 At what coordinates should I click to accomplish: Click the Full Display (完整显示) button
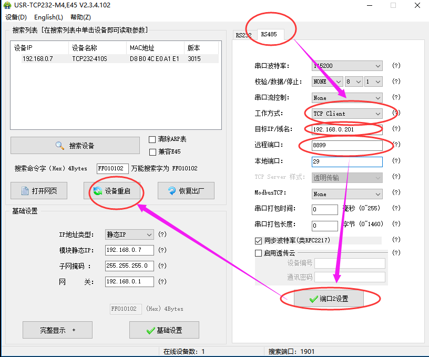coord(57,330)
